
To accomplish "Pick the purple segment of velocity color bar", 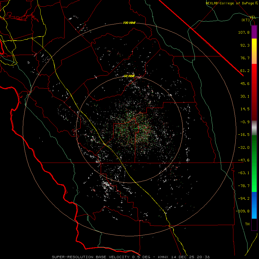I will coord(254,32).
